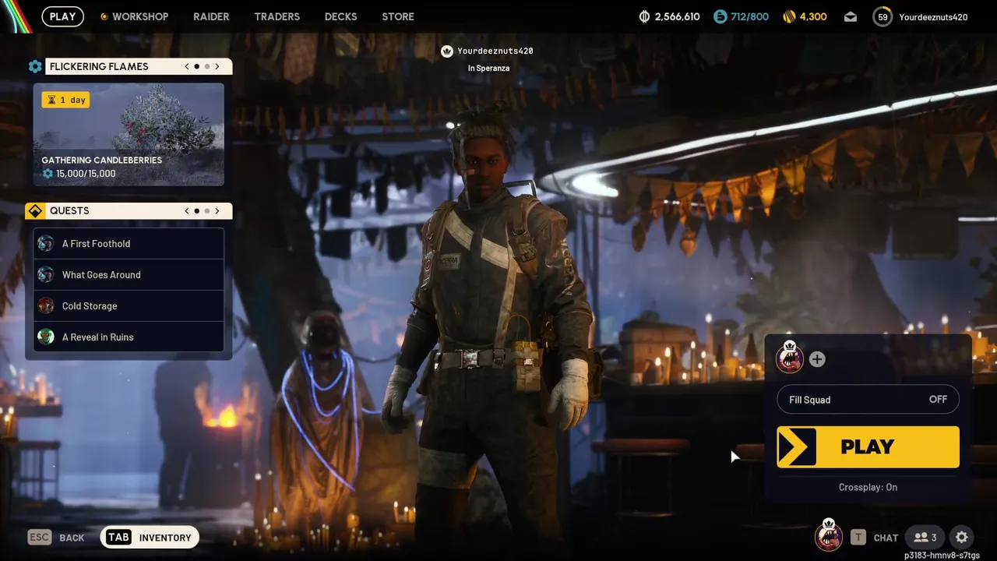Image resolution: width=997 pixels, height=561 pixels.
Task: Click the Quests diamond icon
Action: click(35, 210)
